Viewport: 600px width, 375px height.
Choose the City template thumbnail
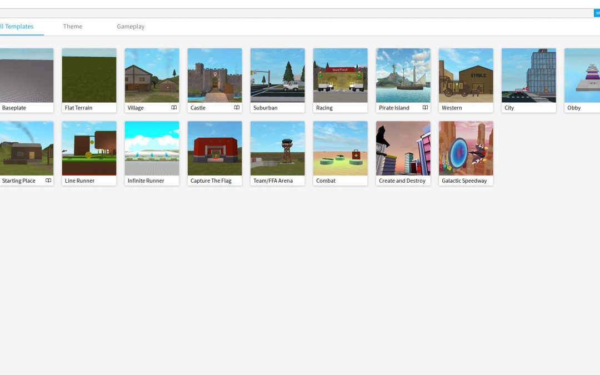pos(528,76)
